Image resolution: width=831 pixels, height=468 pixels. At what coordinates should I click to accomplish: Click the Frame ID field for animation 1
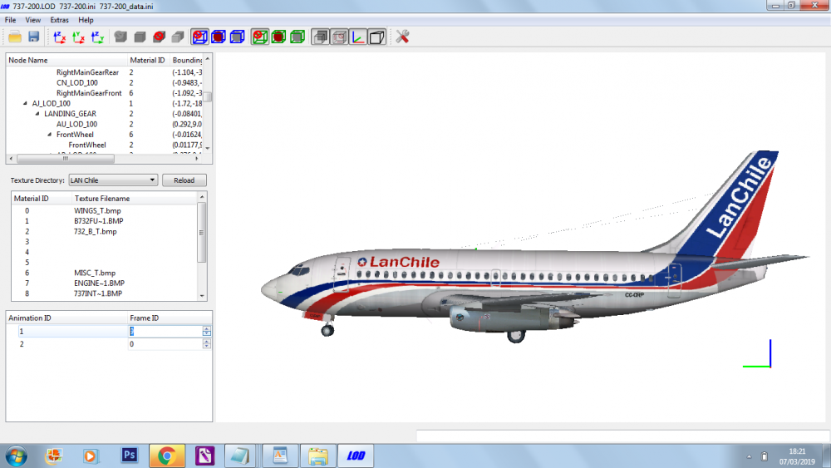(x=165, y=331)
